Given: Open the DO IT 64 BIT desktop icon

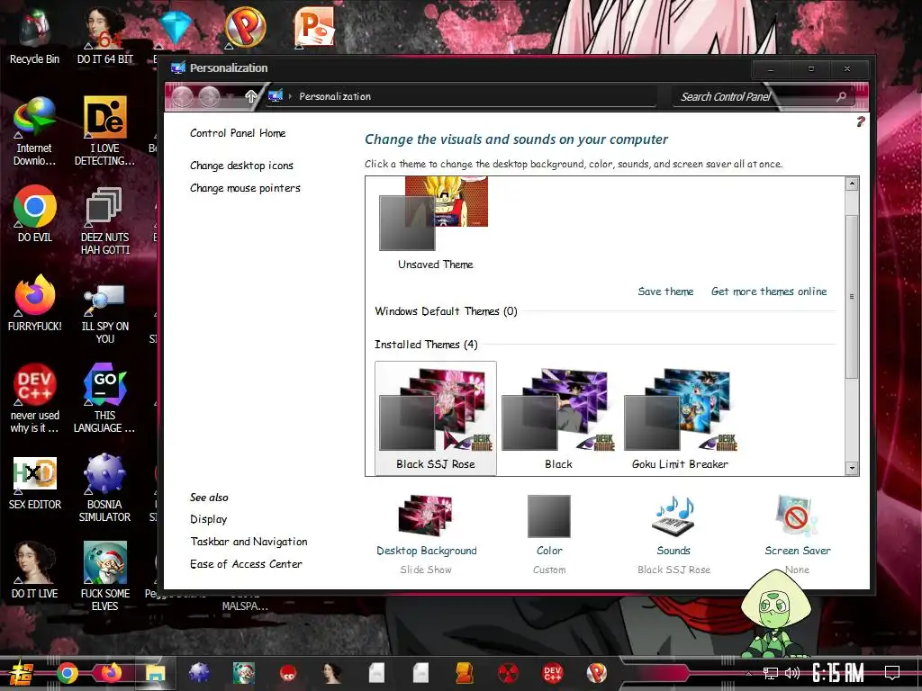Looking at the screenshot, I should 105,35.
